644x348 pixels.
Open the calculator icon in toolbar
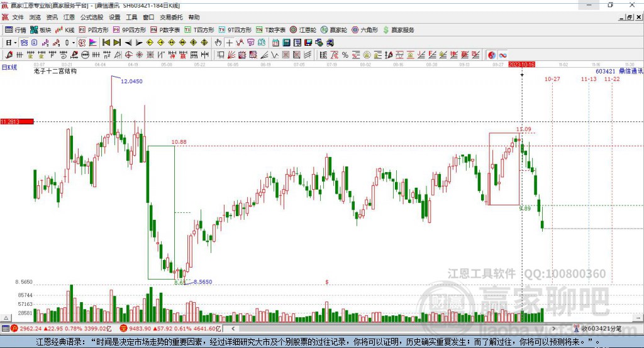(286, 43)
